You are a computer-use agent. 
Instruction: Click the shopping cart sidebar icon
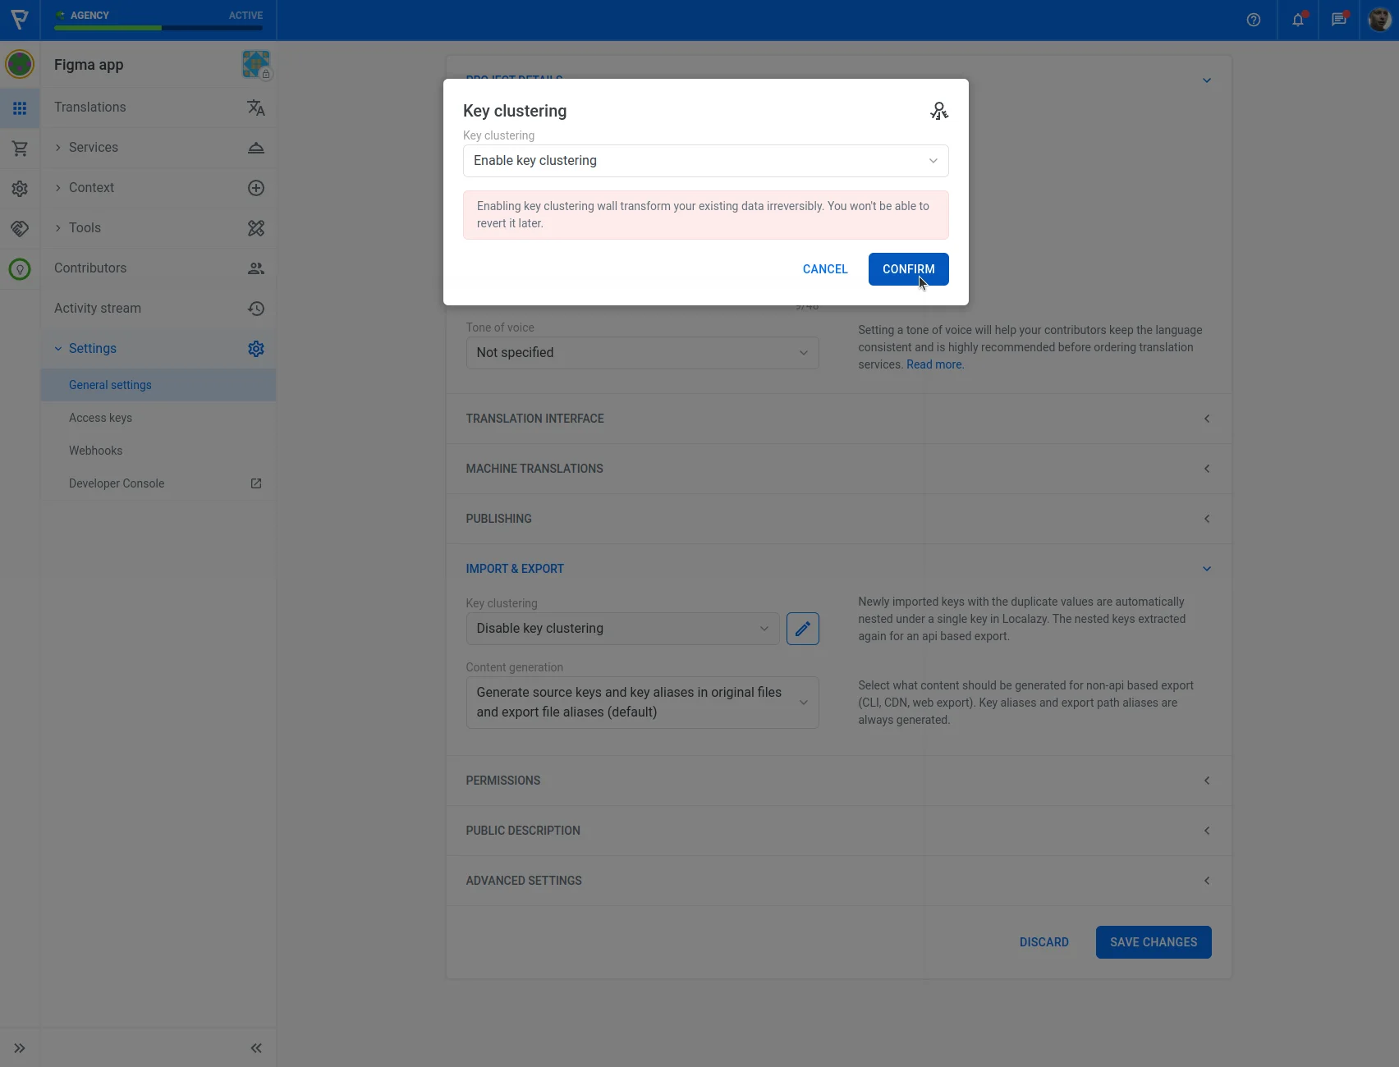20,149
